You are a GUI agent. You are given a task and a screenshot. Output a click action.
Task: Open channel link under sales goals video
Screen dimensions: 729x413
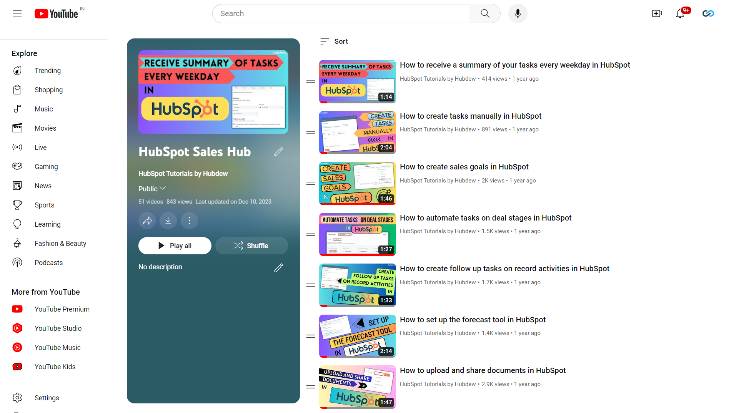coord(438,181)
